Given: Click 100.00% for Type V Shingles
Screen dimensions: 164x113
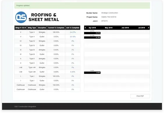Looking at the screenshot, I should point(56,32).
